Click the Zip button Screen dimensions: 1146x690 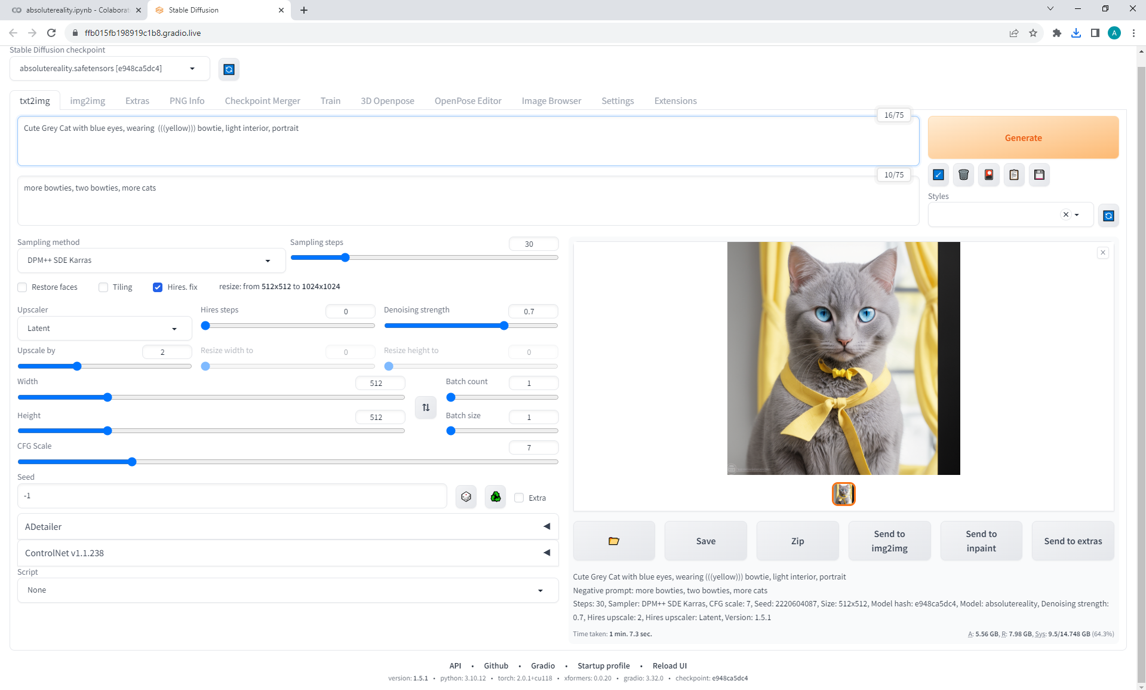click(x=797, y=541)
